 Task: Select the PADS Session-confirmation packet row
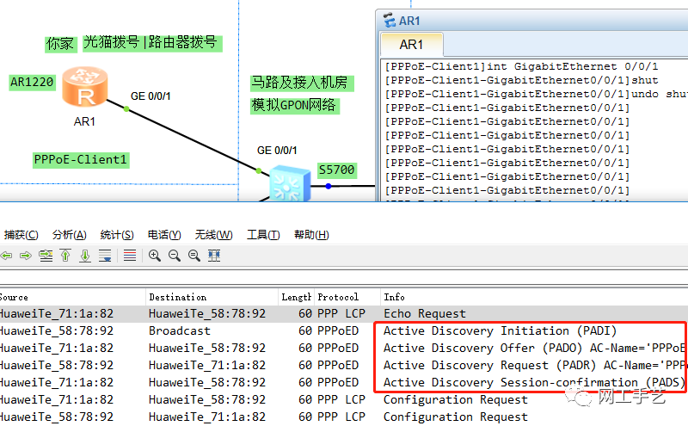pyautogui.click(x=344, y=382)
